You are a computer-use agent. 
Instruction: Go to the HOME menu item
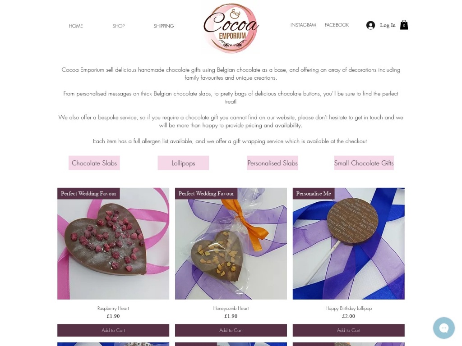[x=76, y=26]
